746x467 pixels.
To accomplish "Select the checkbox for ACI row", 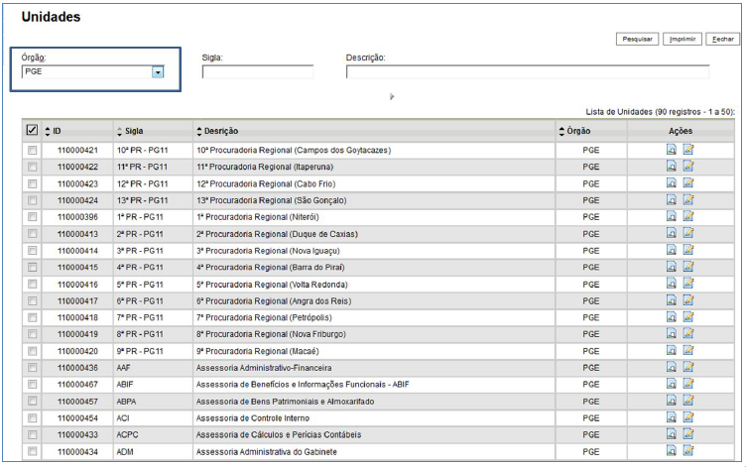I will [x=33, y=417].
